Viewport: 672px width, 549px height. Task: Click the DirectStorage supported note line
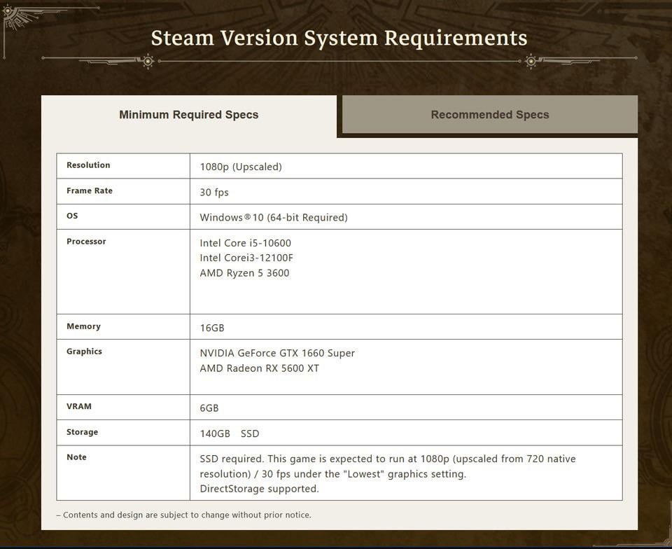(259, 489)
